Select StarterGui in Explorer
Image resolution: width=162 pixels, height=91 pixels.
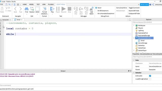(x=141, y=45)
